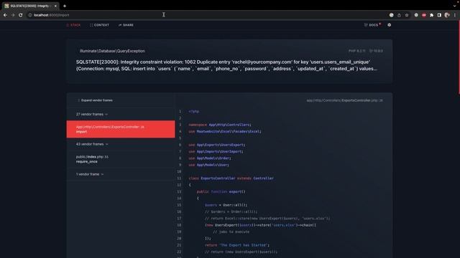Open Ignition settings gear
Screen dimensions: 460x258
click(x=390, y=25)
